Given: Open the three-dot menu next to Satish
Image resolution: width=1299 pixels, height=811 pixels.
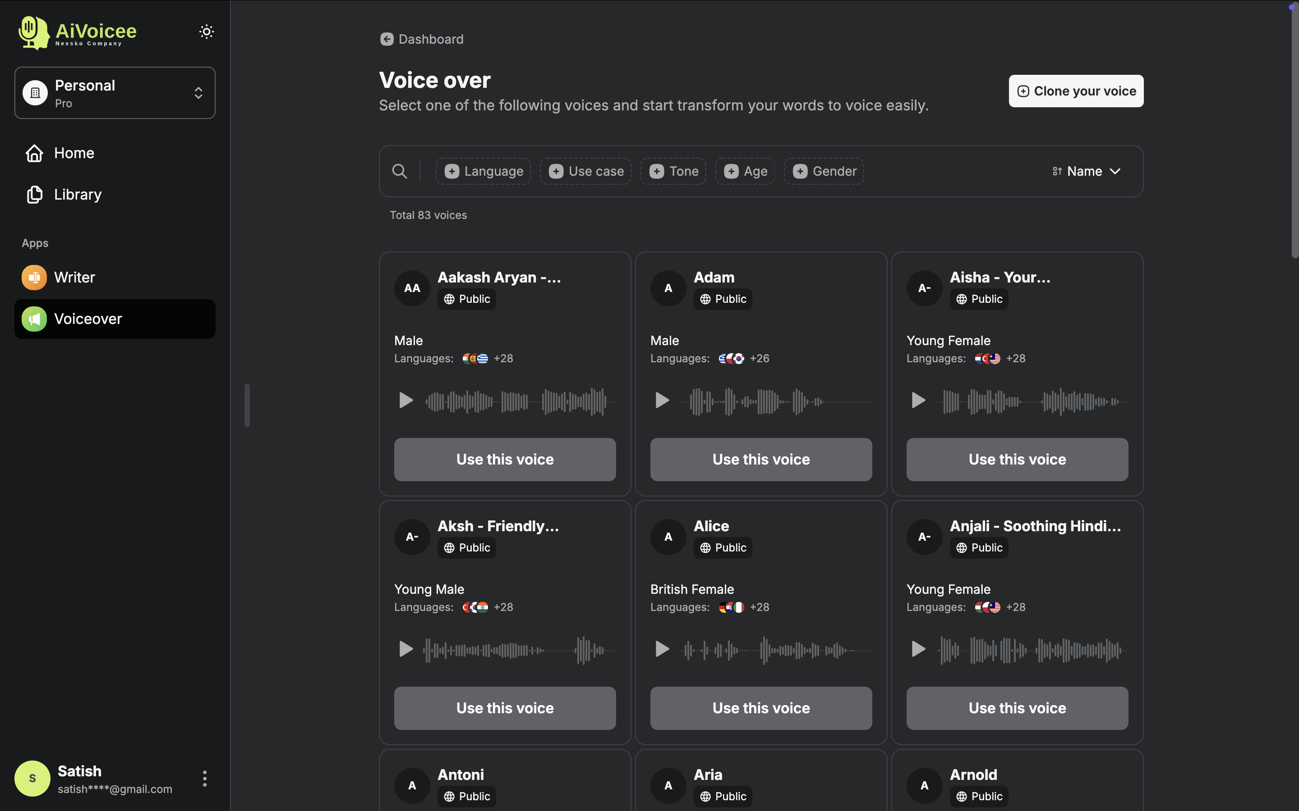Looking at the screenshot, I should [x=204, y=778].
